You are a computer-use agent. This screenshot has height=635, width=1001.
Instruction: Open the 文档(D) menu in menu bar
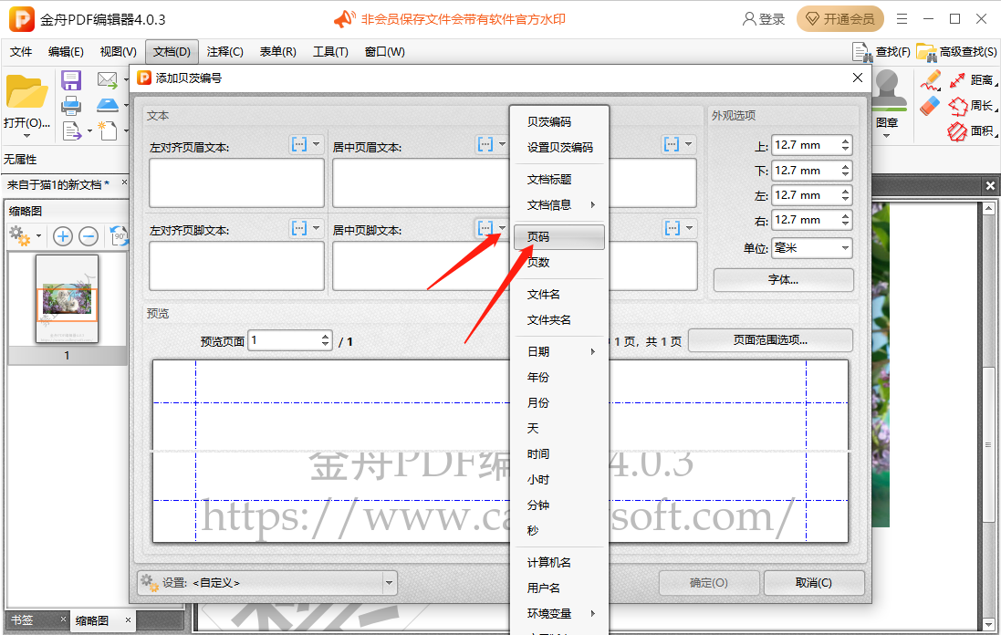pos(172,52)
